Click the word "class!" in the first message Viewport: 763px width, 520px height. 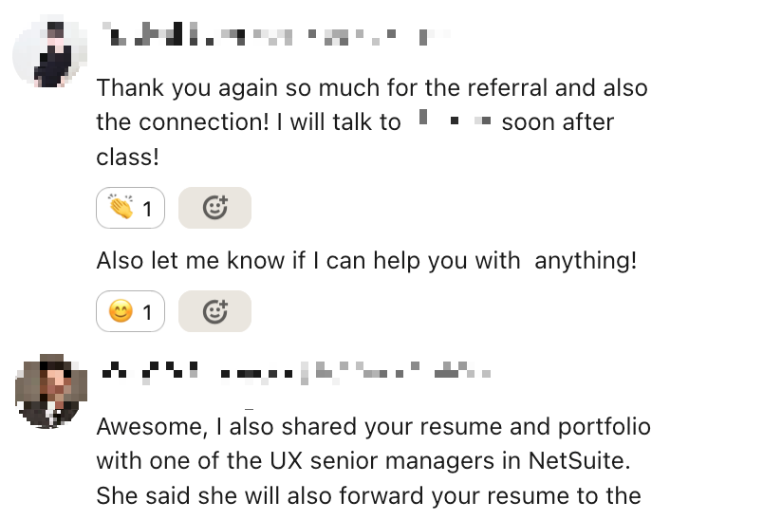click(127, 157)
